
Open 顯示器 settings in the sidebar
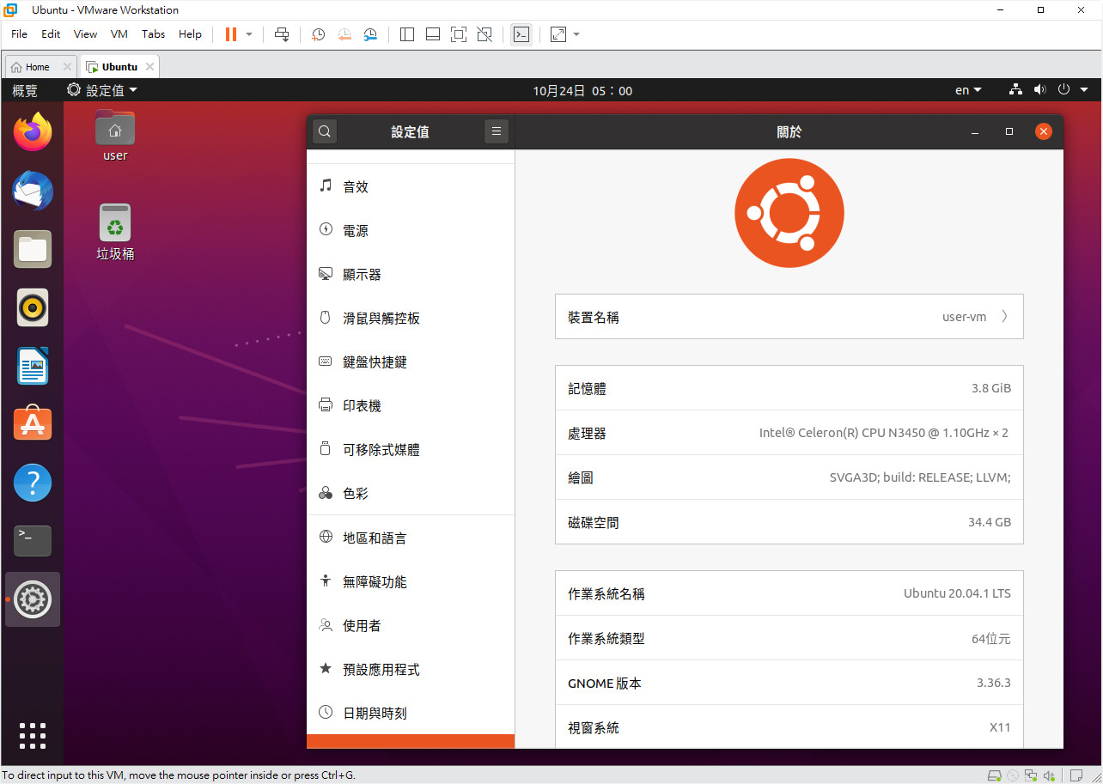pos(362,275)
